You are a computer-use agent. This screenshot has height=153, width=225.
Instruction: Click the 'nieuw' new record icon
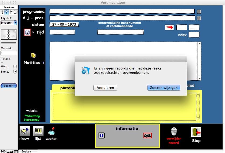pos(24,131)
